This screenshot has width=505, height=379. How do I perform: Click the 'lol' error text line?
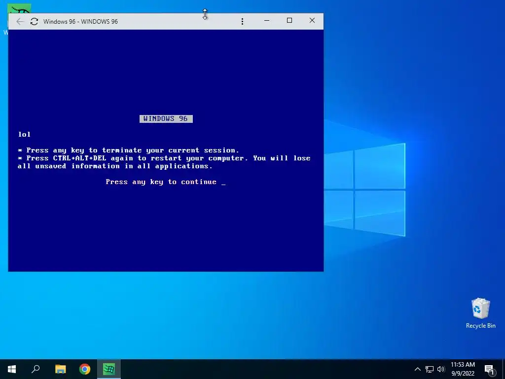24,134
